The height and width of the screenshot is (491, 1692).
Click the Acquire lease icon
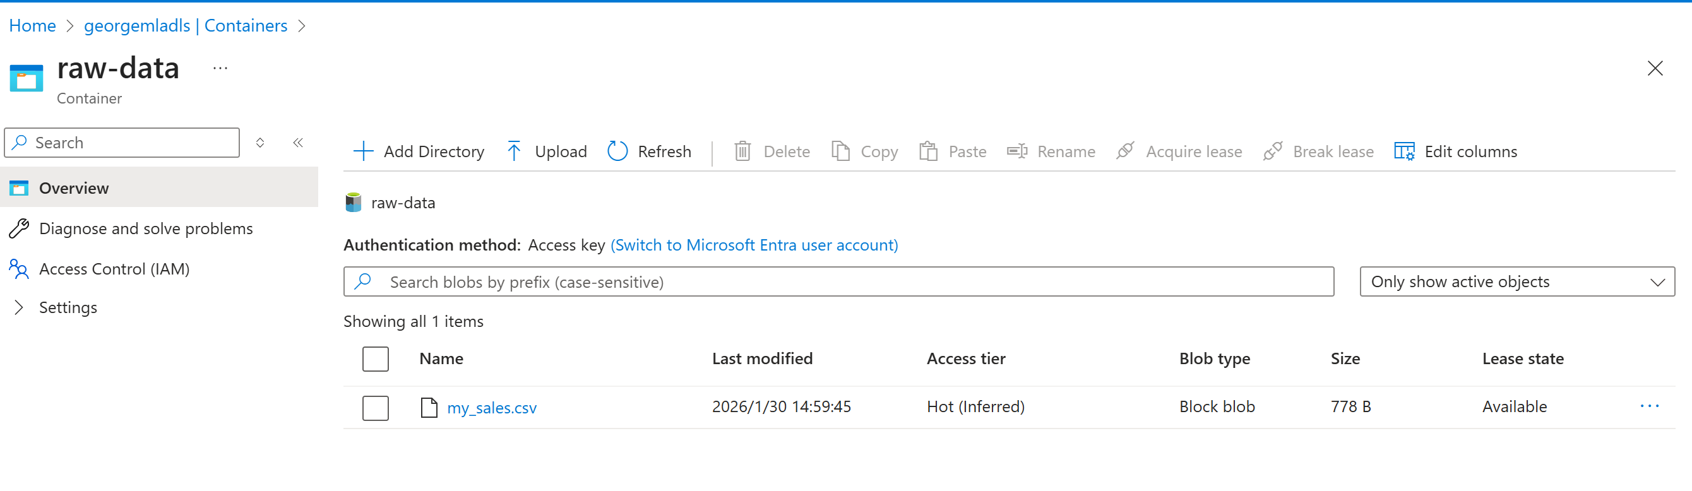pos(1125,151)
